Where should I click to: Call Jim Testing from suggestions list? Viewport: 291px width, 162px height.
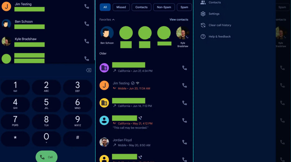coord(86,6)
